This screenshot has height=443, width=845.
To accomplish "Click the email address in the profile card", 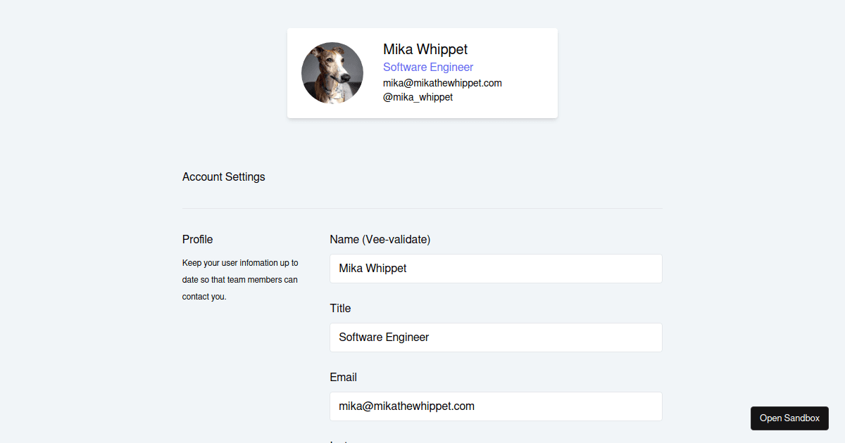I will click(x=442, y=83).
